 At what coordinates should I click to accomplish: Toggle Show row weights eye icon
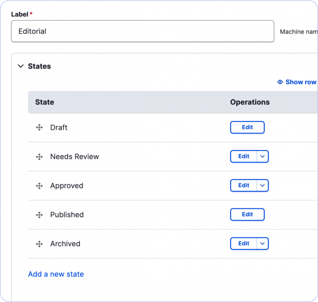pyautogui.click(x=280, y=82)
